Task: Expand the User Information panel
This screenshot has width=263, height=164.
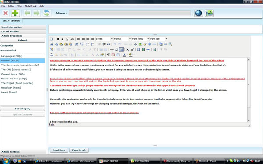Action: pyautogui.click(x=23, y=27)
